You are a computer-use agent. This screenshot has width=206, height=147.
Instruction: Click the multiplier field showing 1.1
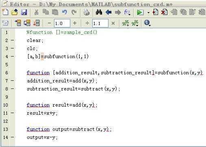(100, 23)
